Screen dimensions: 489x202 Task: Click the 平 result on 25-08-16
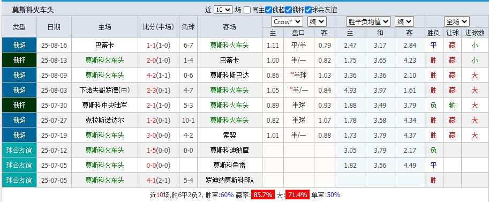point(433,45)
